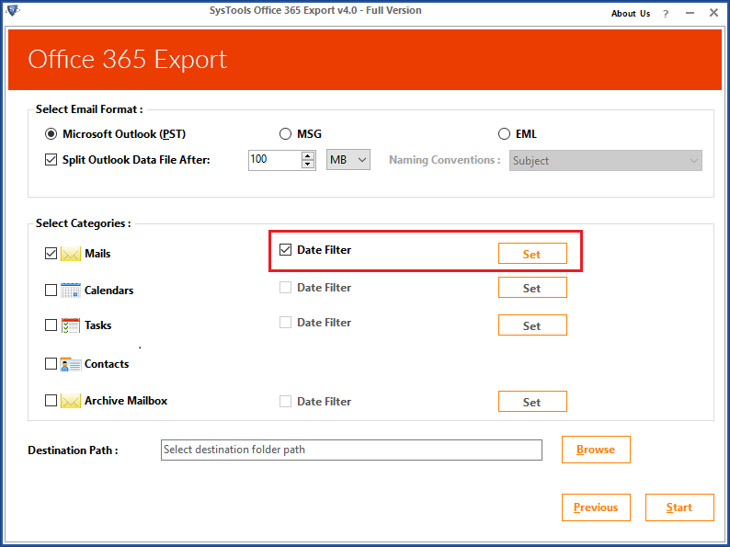This screenshot has width=730, height=547.
Task: Toggle the Archive Mailbox Date Filter checkbox
Action: [x=285, y=402]
